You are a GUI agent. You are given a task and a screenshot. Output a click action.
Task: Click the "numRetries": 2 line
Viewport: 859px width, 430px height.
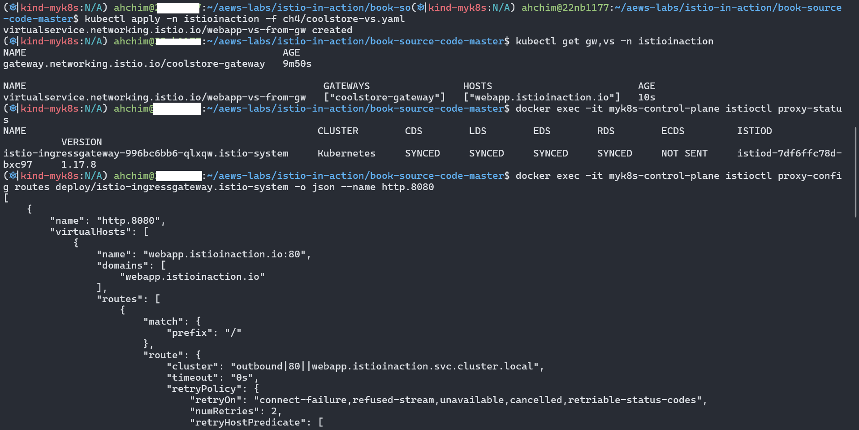pyautogui.click(x=236, y=411)
